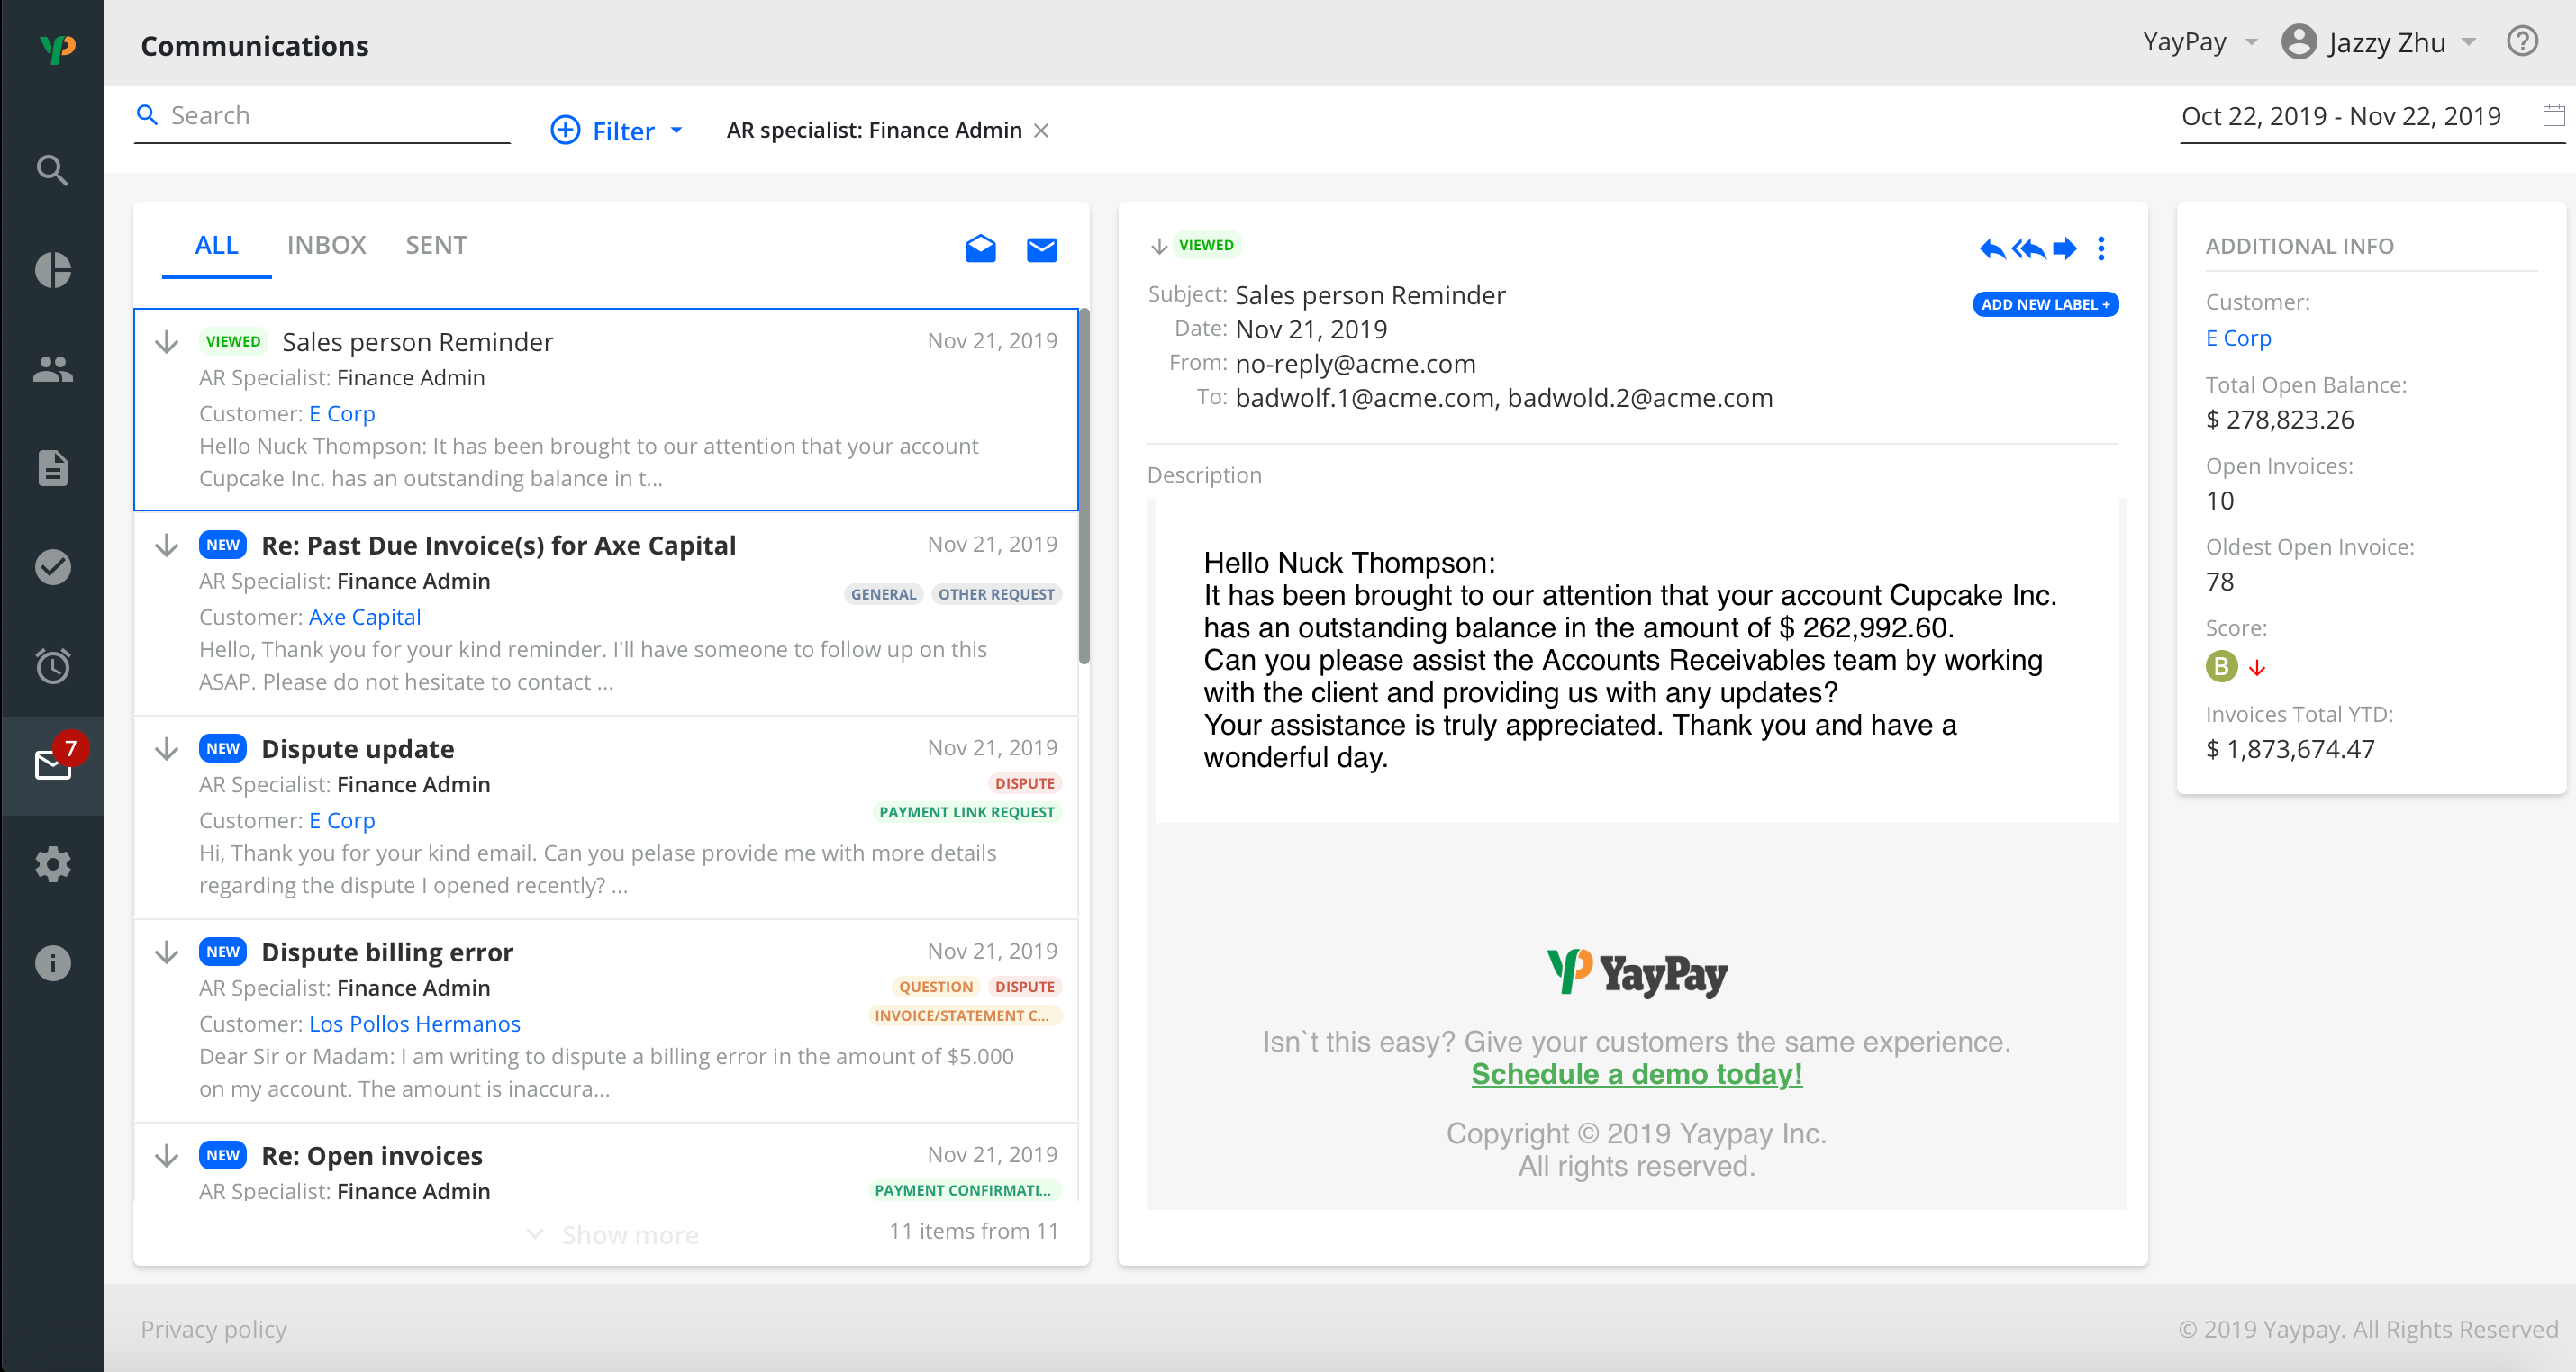Click the down arrow beside VIEWED in detail pane

point(1159,246)
